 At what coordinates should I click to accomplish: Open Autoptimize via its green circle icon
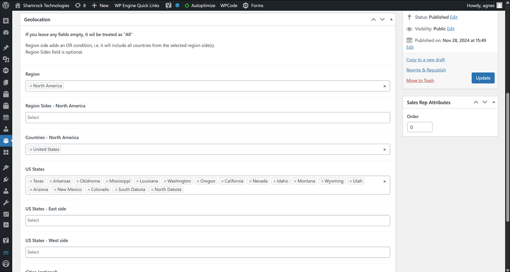(187, 5)
